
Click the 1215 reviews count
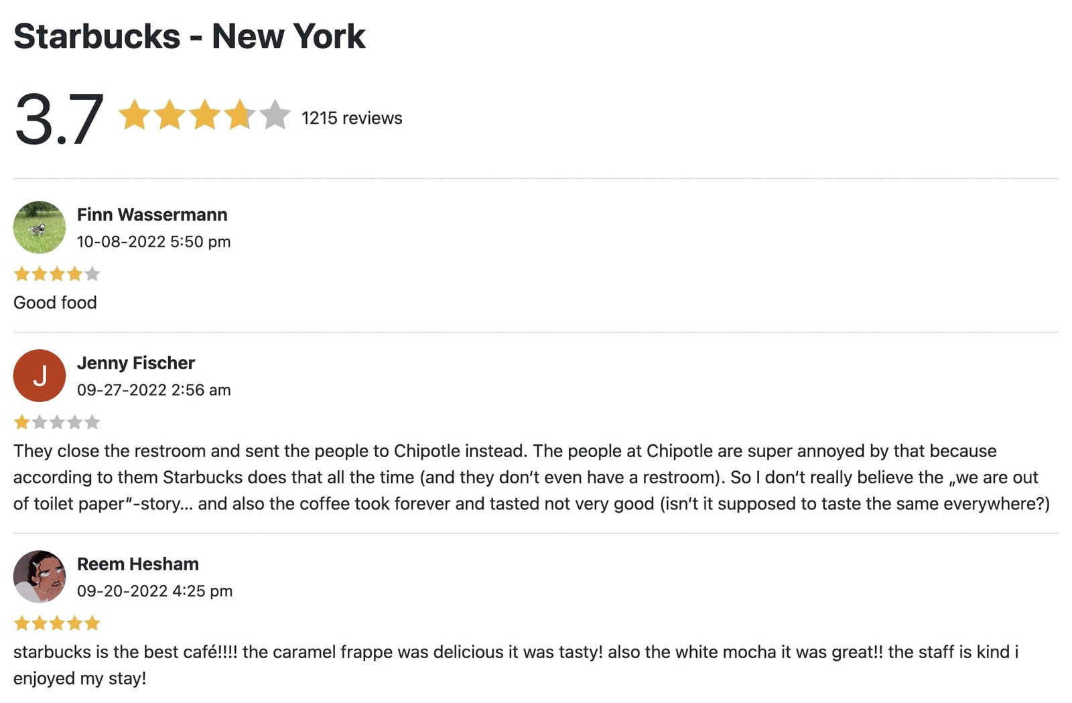tap(352, 118)
